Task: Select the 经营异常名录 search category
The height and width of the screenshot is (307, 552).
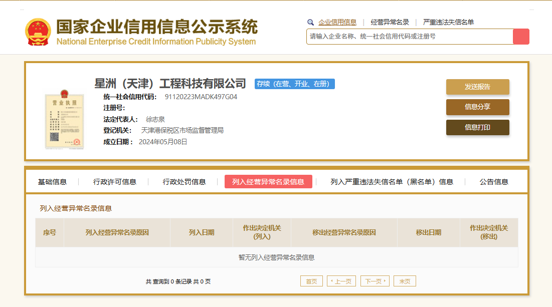Action: coord(390,22)
